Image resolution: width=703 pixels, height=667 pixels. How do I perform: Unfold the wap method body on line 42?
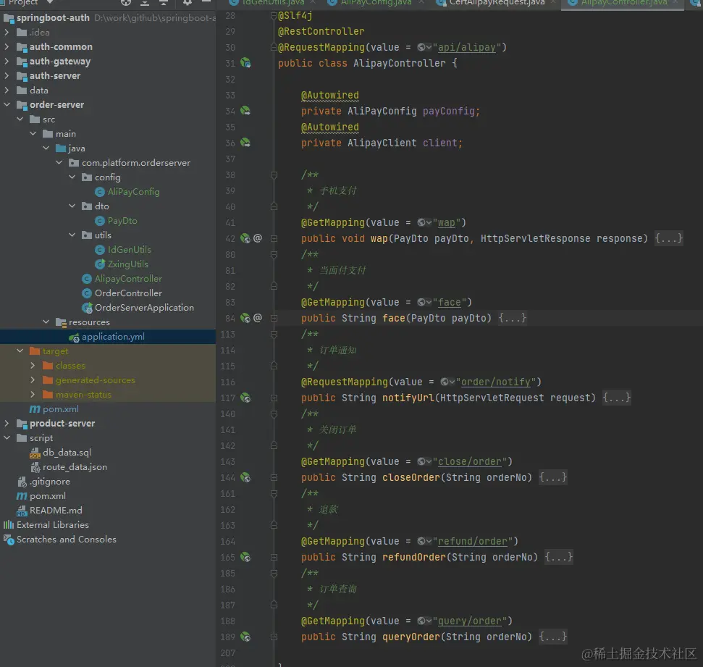[x=274, y=239]
